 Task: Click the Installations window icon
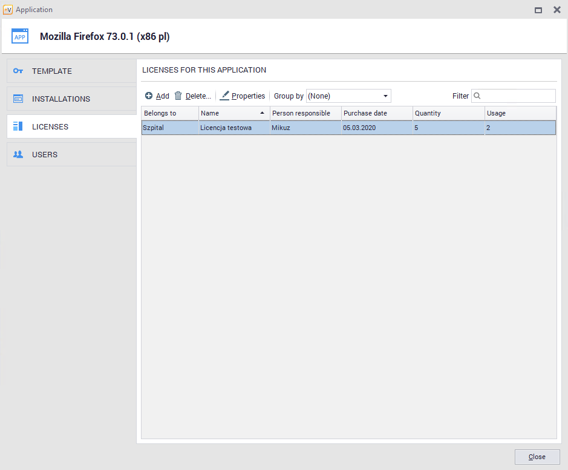click(18, 99)
